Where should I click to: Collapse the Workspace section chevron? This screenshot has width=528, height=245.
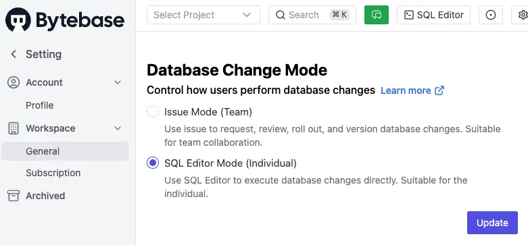(118, 128)
